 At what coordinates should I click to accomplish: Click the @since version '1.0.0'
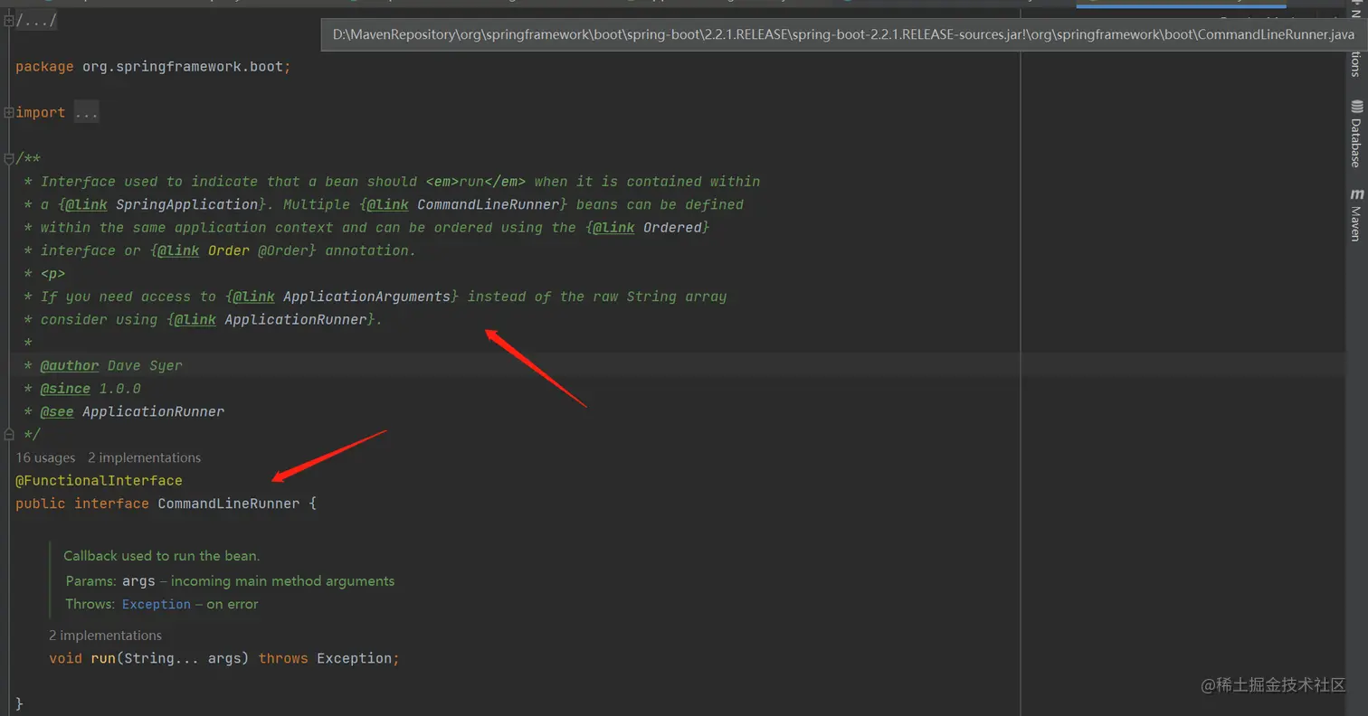pyautogui.click(x=119, y=389)
